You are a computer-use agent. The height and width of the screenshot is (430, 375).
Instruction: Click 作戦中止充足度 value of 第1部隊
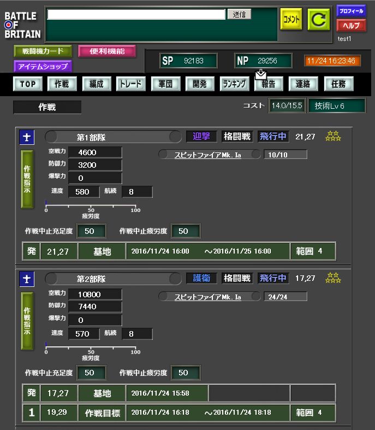tap(91, 231)
